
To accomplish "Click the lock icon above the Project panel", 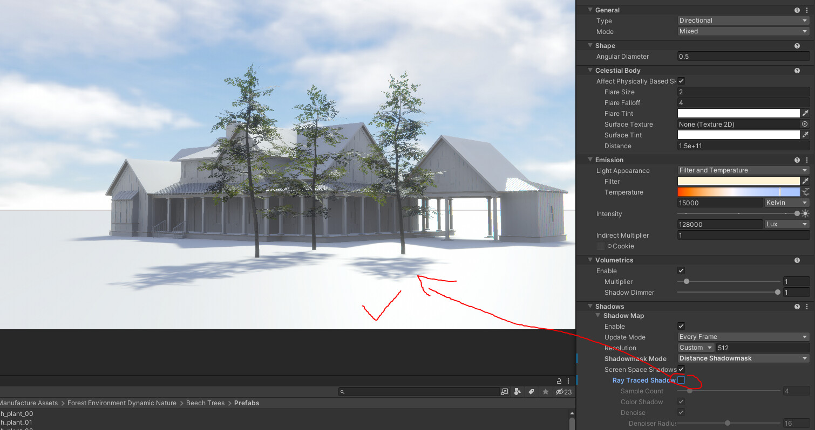I will pyautogui.click(x=560, y=380).
